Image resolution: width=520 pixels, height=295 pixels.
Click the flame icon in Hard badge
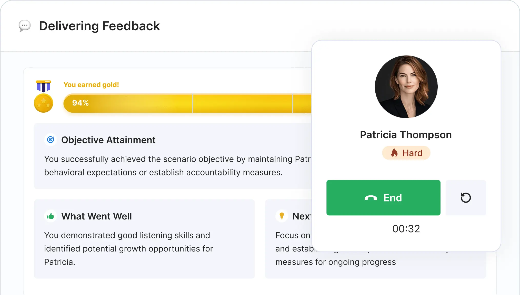click(394, 153)
